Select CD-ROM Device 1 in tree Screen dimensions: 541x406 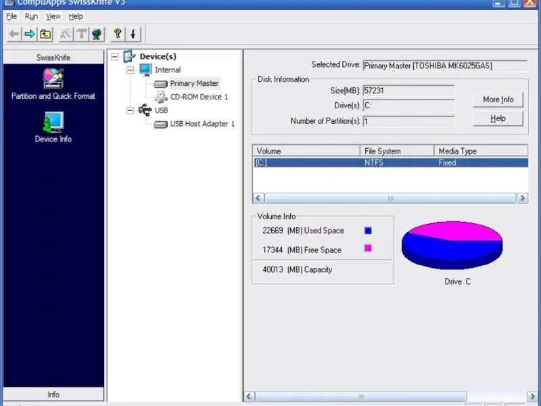point(199,97)
